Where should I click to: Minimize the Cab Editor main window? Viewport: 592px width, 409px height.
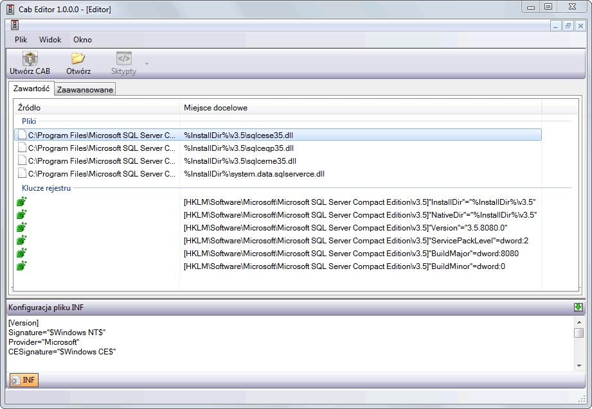coord(531,7)
